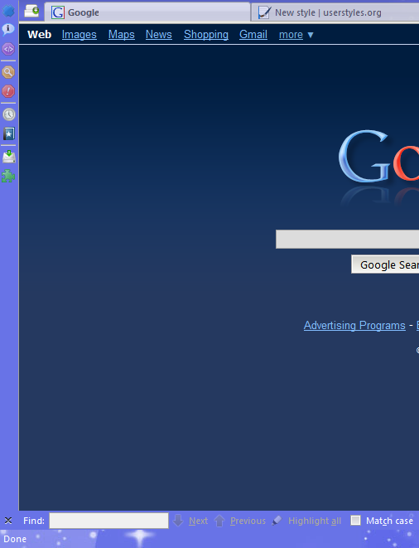The height and width of the screenshot is (548, 419).
Task: Open the Images link
Action: (x=79, y=35)
